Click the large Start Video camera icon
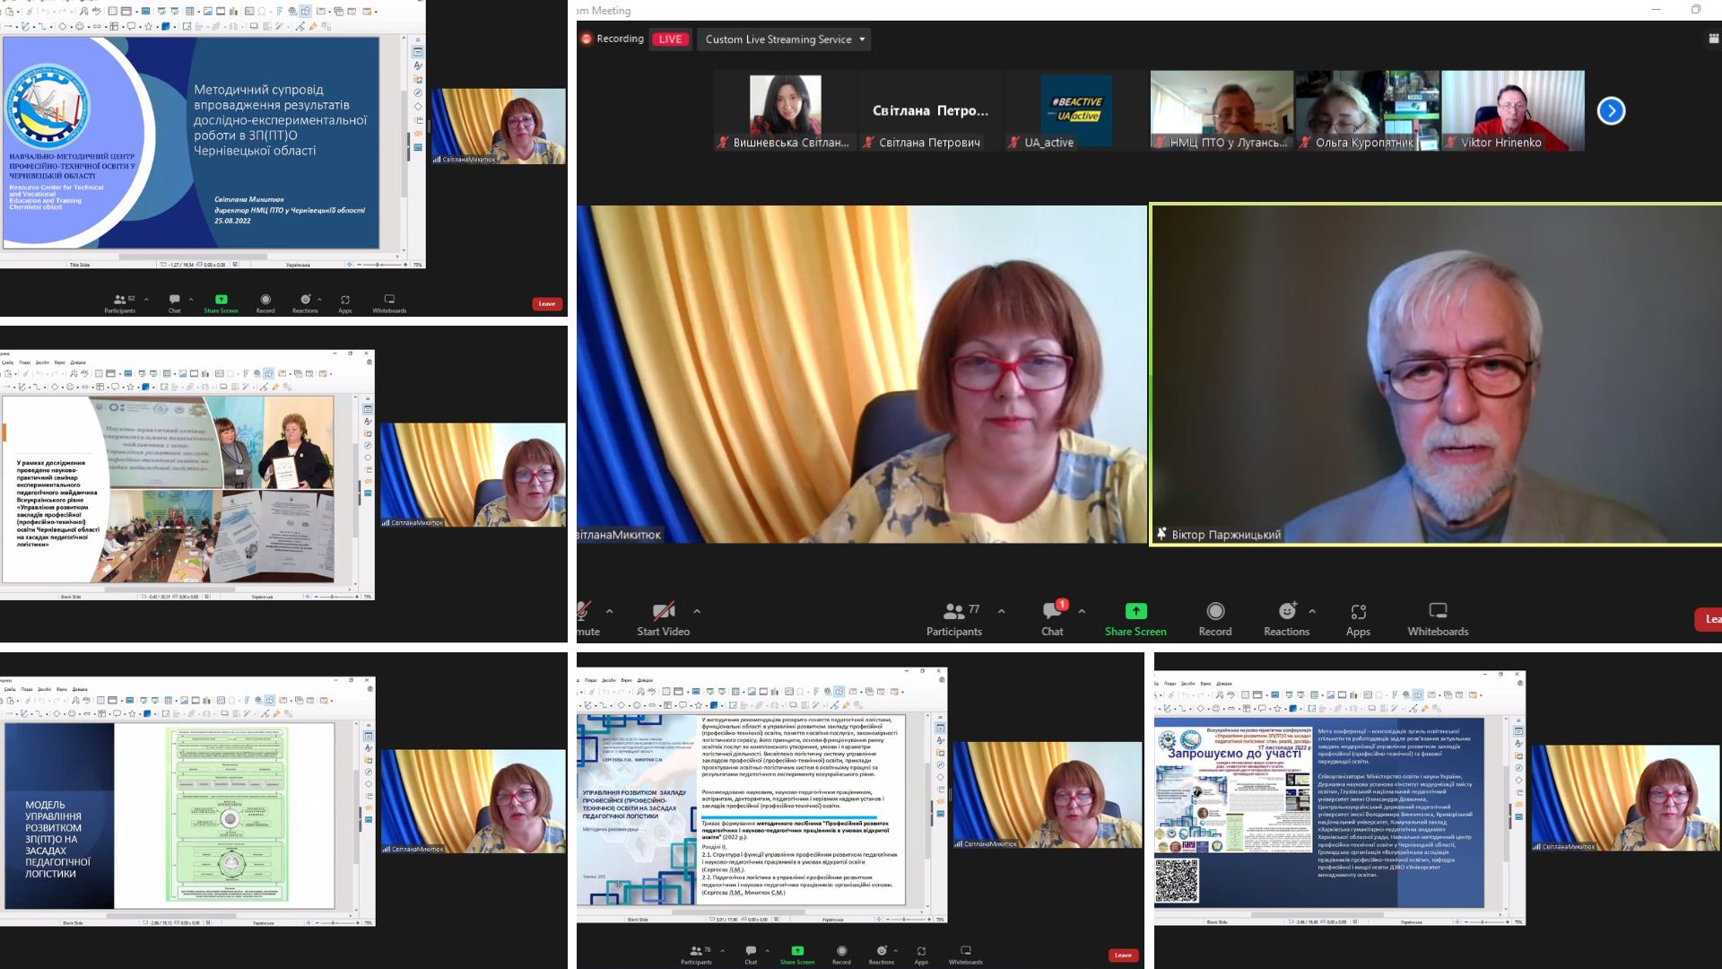Viewport: 1722px width, 969px height. (x=663, y=612)
